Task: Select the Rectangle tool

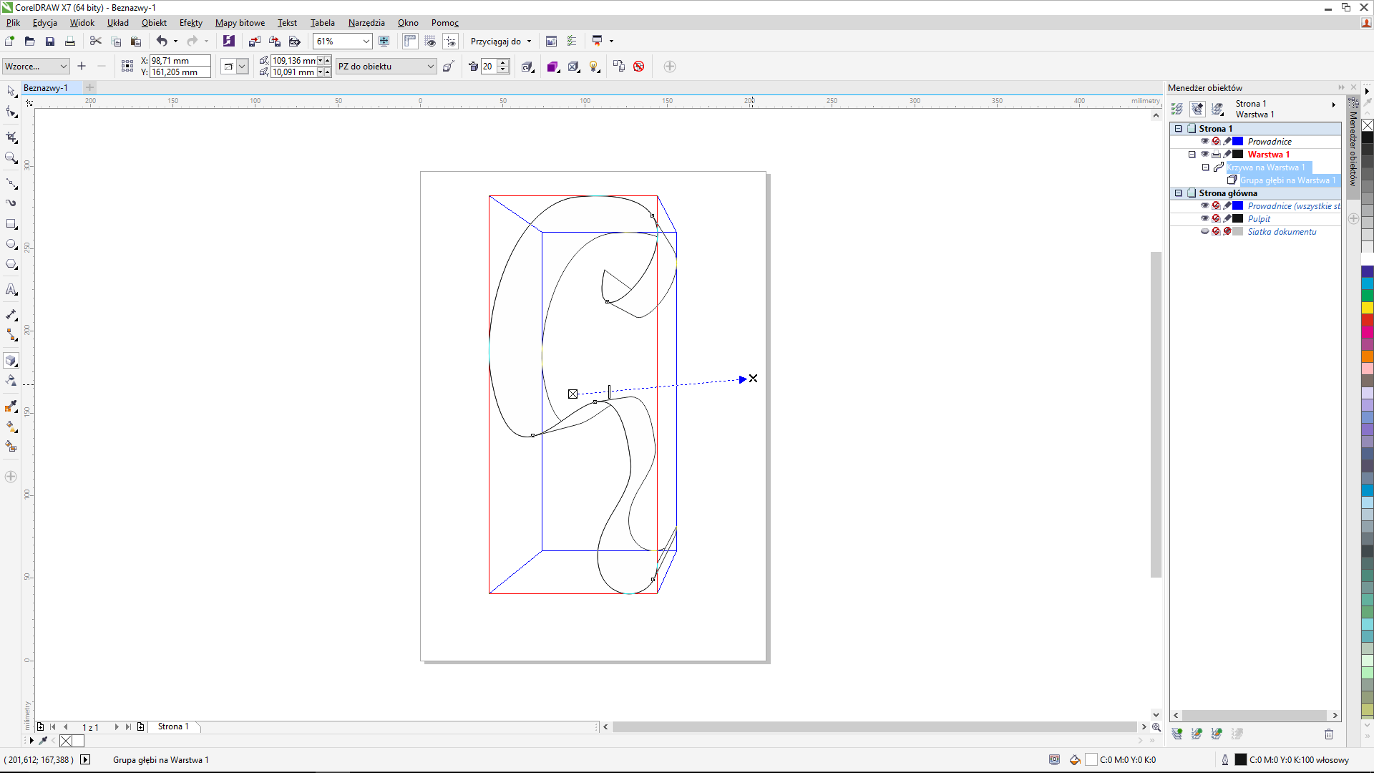Action: pos(11,224)
